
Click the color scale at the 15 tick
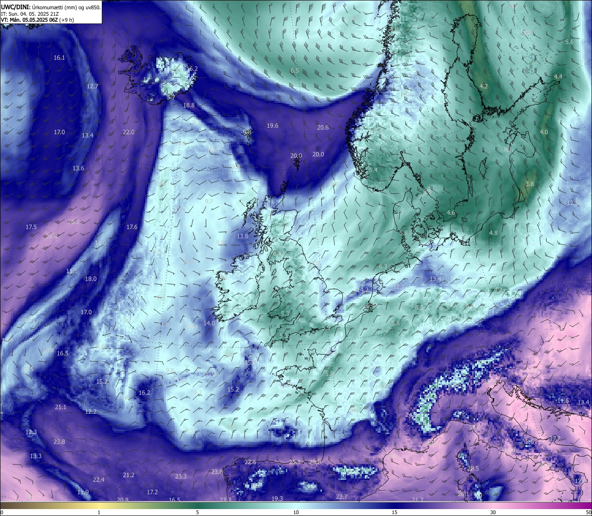coord(395,512)
